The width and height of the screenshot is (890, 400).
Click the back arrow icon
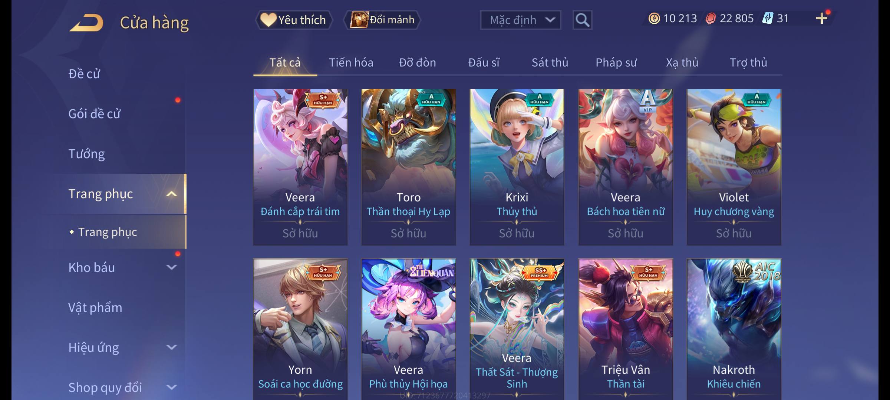coord(86,23)
